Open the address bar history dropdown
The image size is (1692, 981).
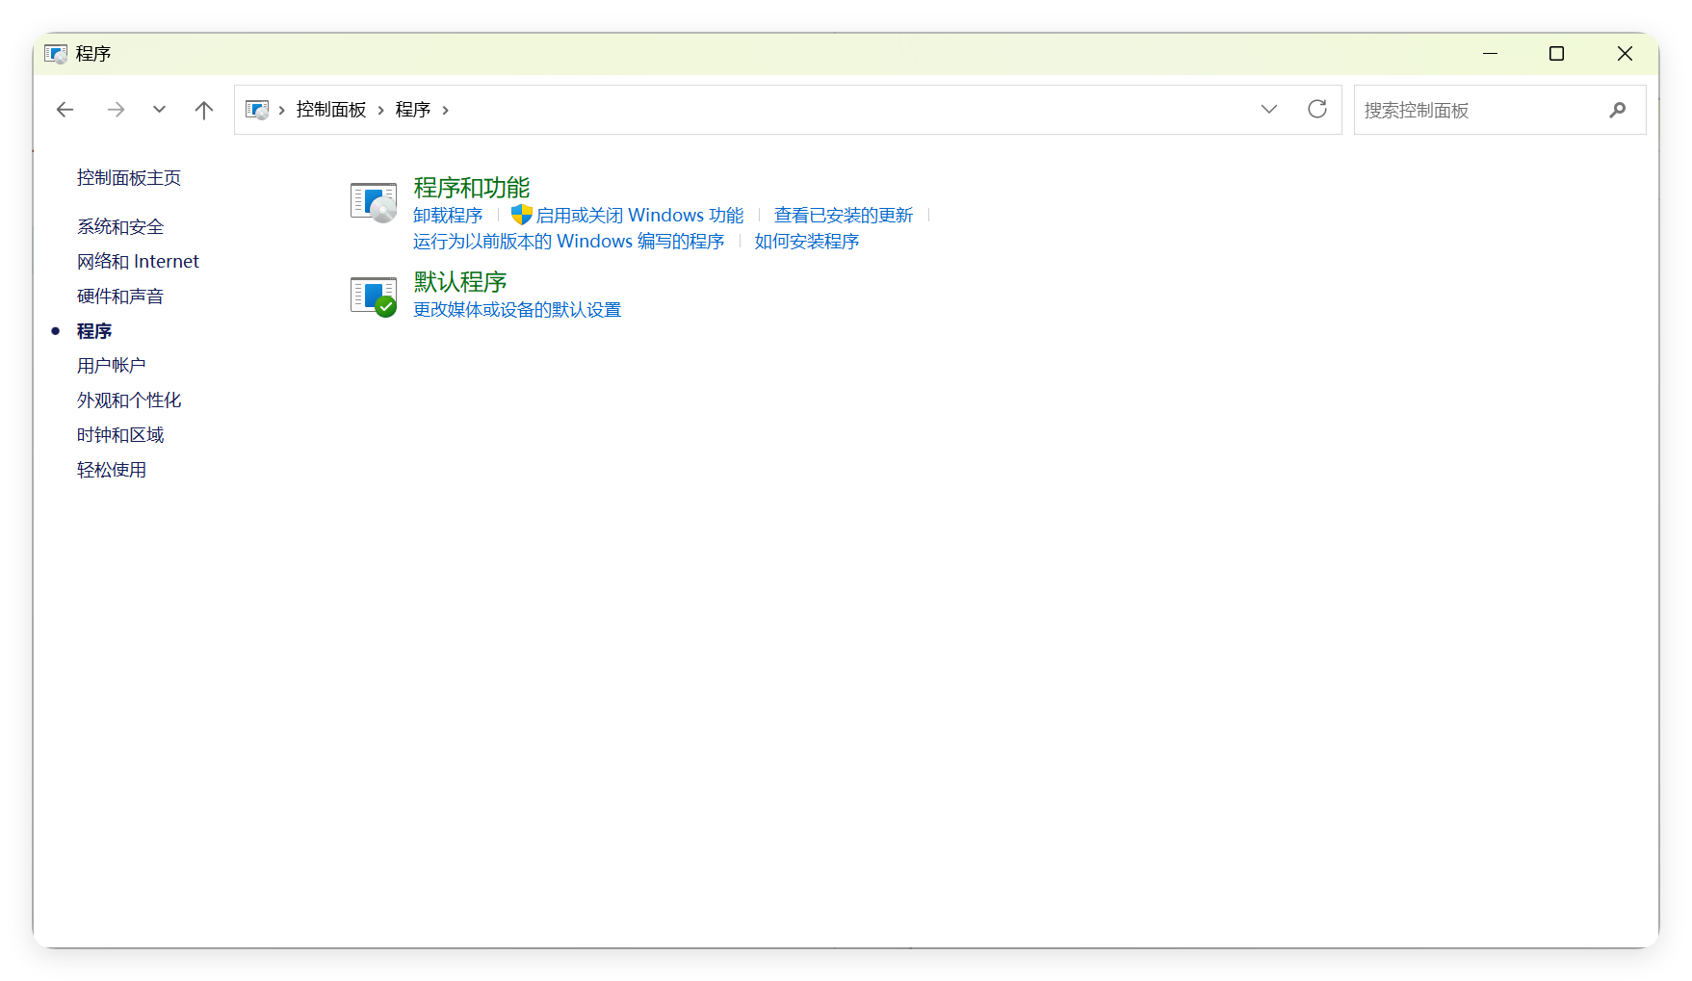tap(1268, 110)
